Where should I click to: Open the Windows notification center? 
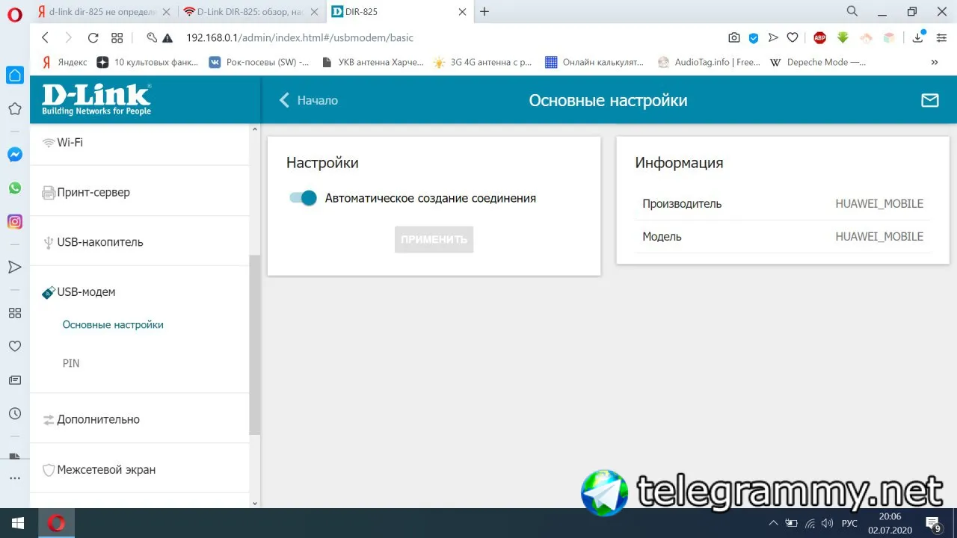934,522
